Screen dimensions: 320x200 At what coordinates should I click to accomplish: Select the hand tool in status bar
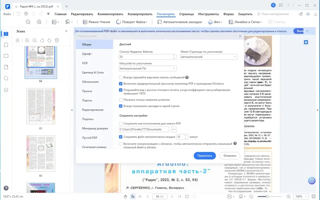(125, 196)
